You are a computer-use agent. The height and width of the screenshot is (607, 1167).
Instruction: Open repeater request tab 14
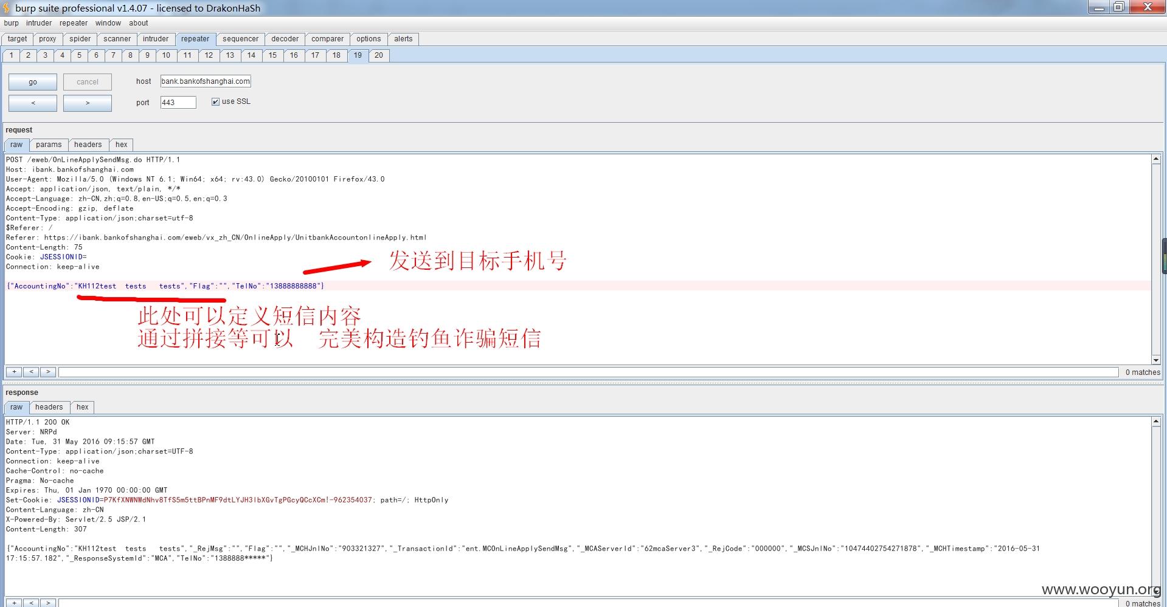click(x=251, y=55)
